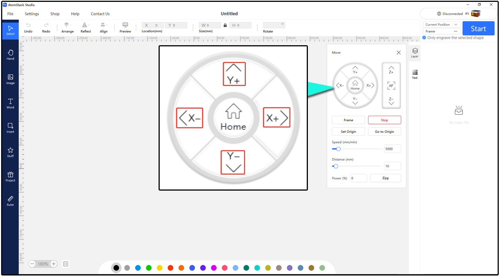Open the Align dropdown
Screen dimensions: 501x277
click(104, 28)
